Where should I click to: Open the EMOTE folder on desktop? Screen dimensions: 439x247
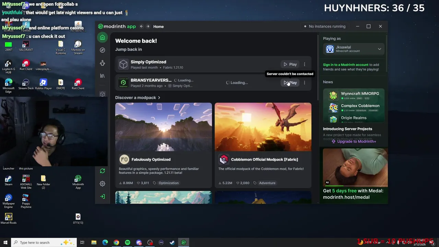tap(61, 84)
